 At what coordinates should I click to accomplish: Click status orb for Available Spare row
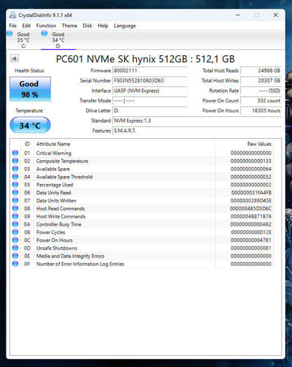pyautogui.click(x=15, y=169)
